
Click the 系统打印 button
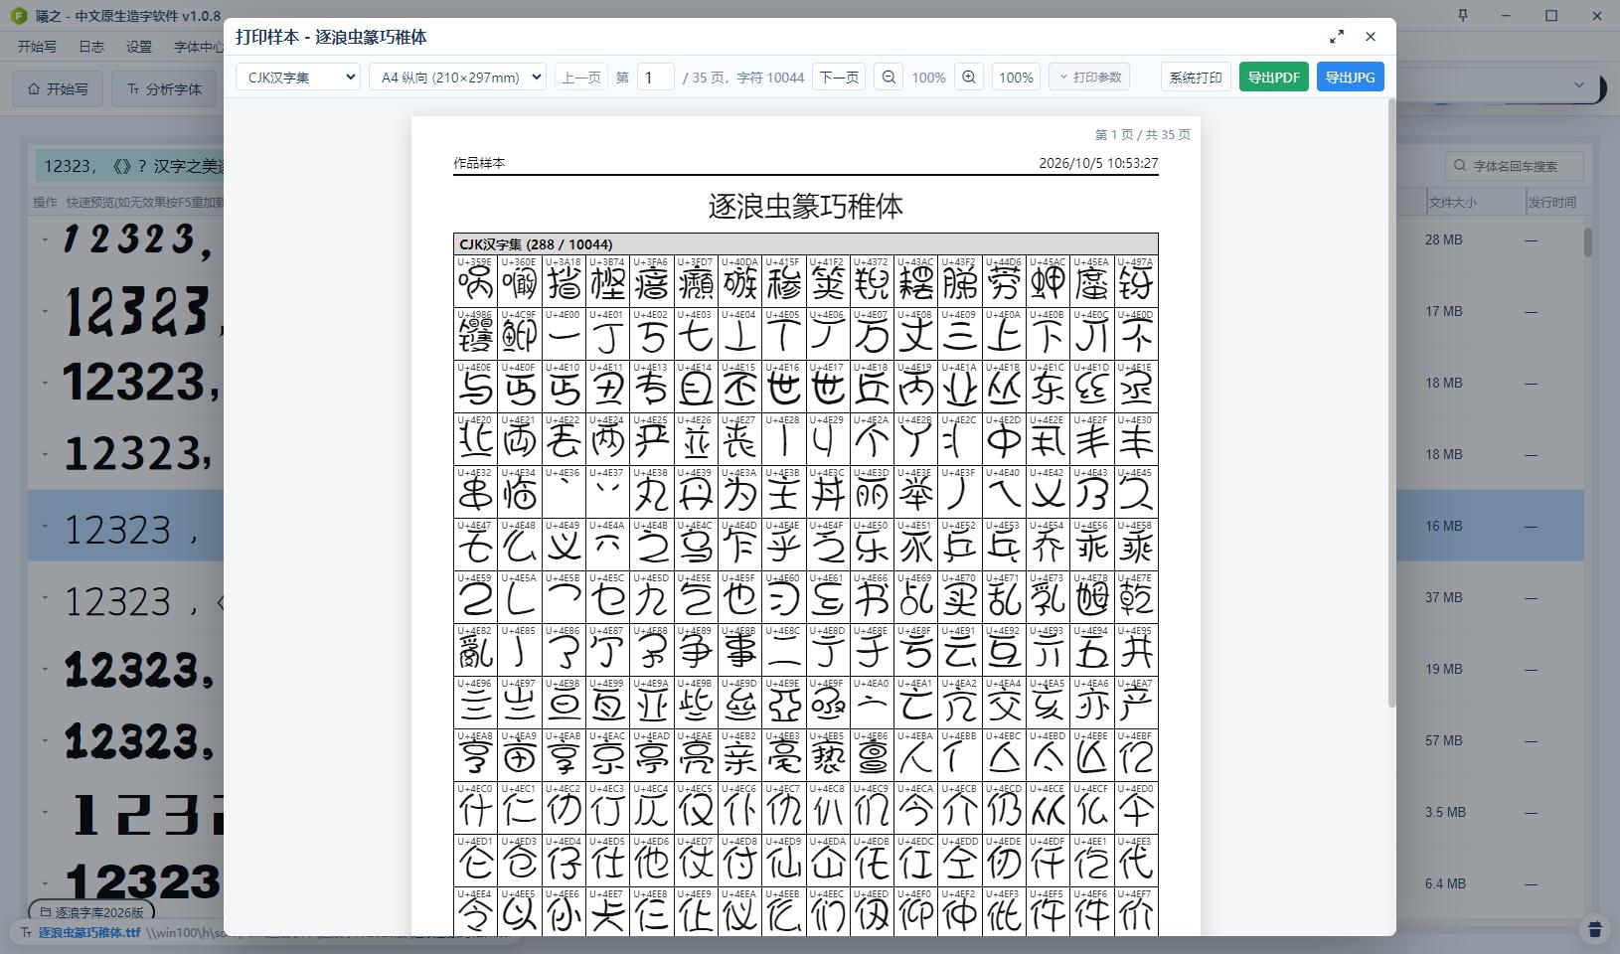point(1196,77)
